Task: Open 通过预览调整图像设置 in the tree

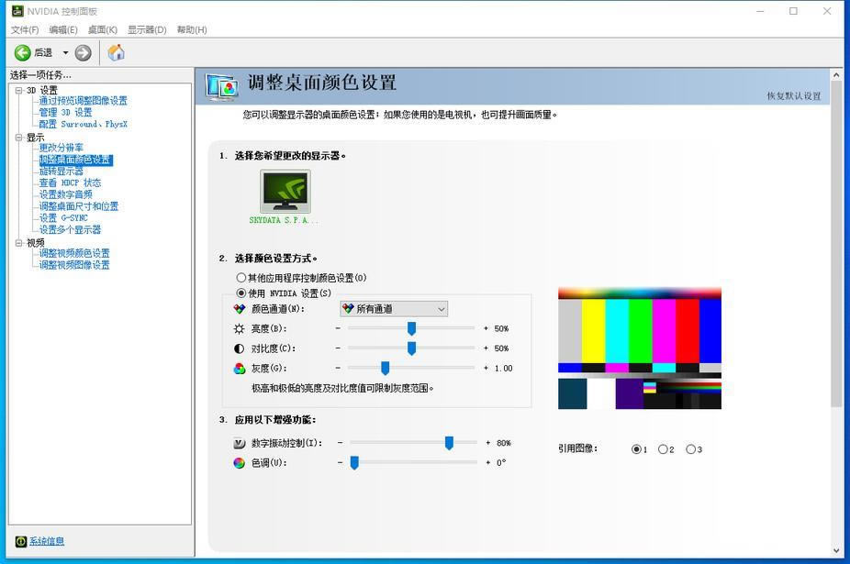Action: pyautogui.click(x=83, y=101)
